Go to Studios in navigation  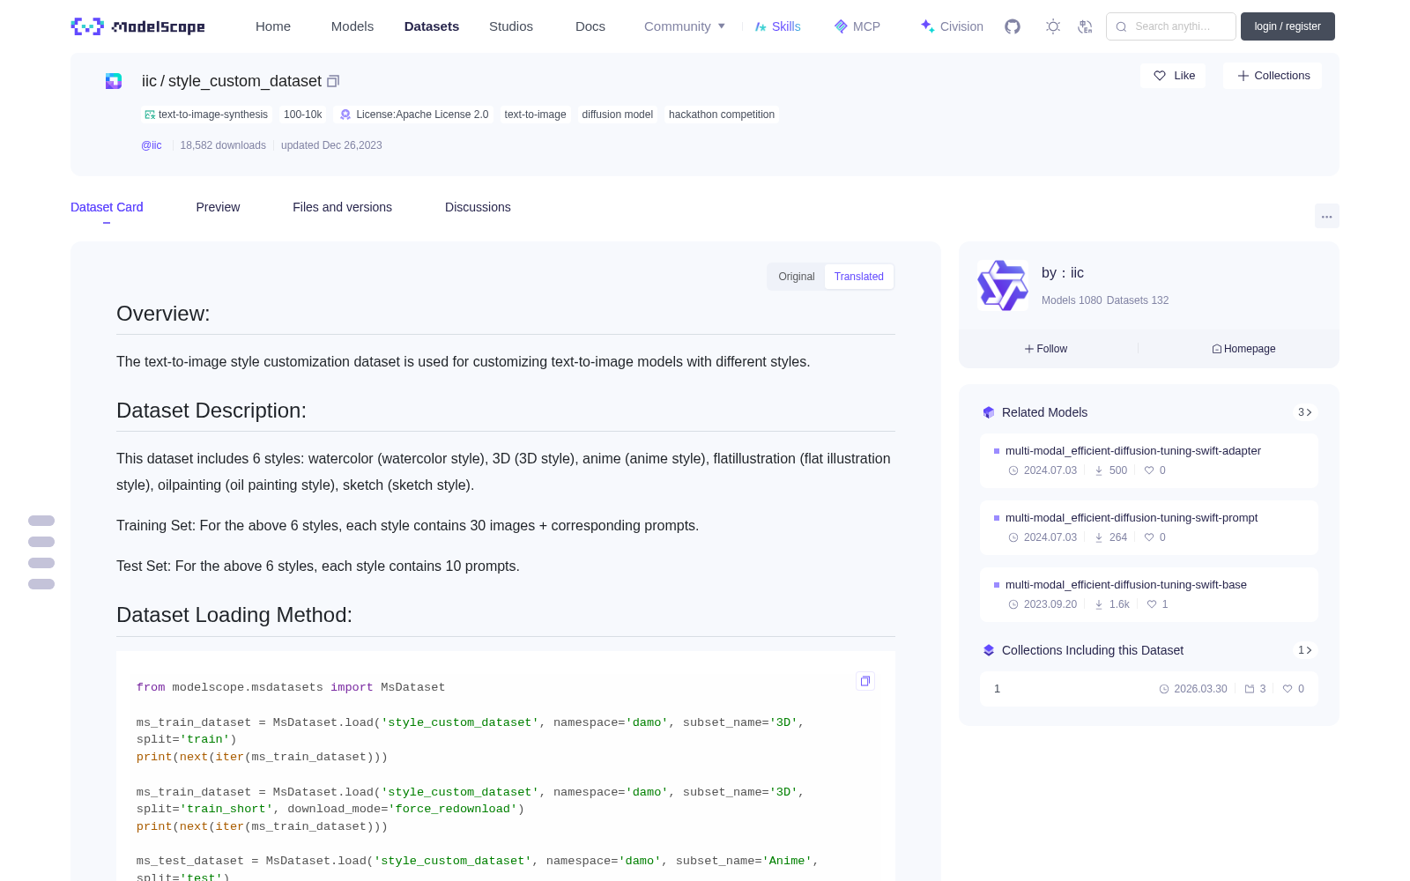511,26
